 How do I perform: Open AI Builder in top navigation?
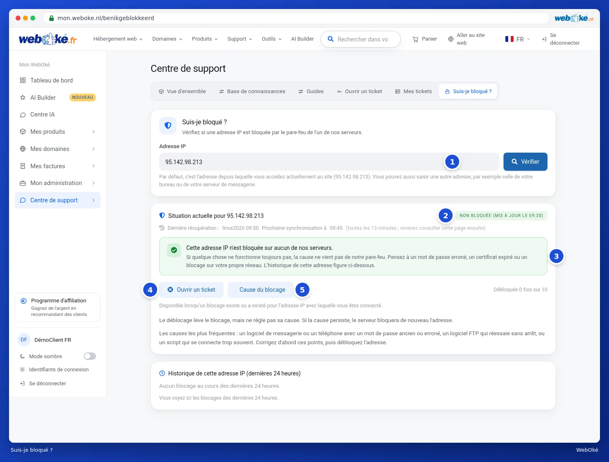click(x=302, y=39)
